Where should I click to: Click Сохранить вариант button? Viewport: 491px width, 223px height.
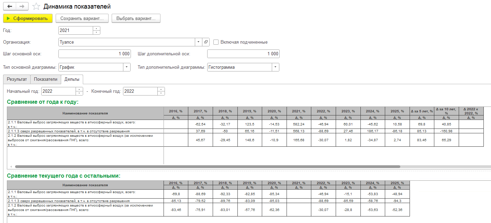pyautogui.click(x=82, y=18)
